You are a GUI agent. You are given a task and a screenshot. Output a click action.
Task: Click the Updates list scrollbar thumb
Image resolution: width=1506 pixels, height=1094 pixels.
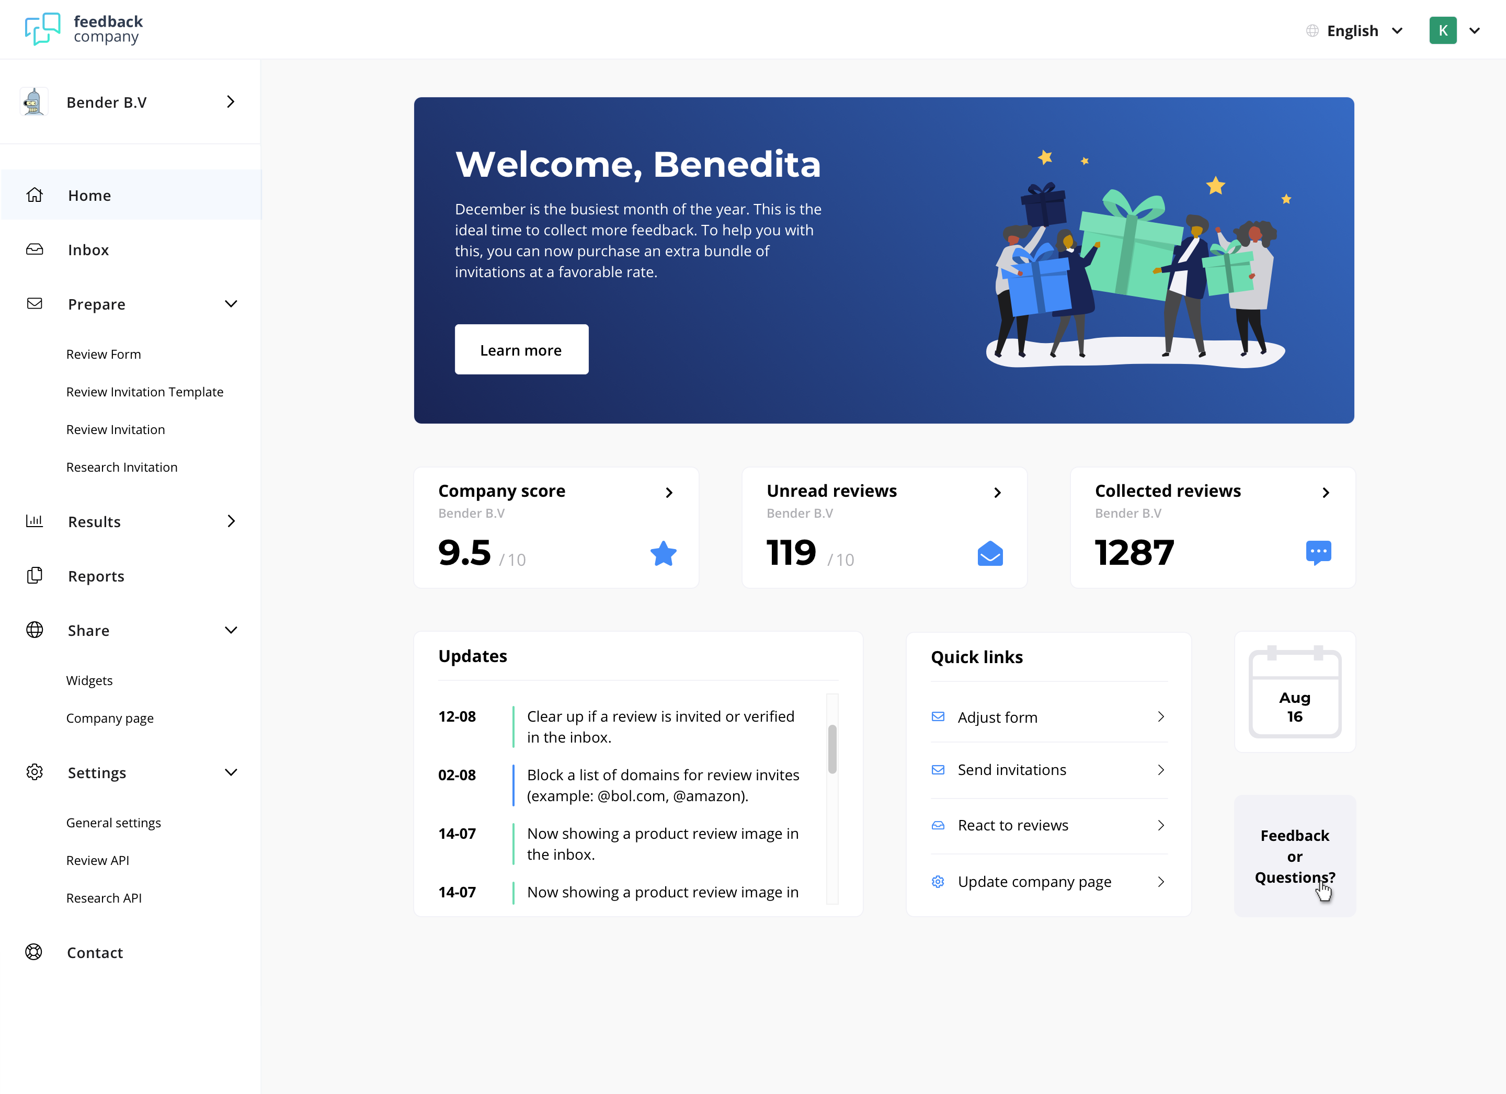[832, 749]
